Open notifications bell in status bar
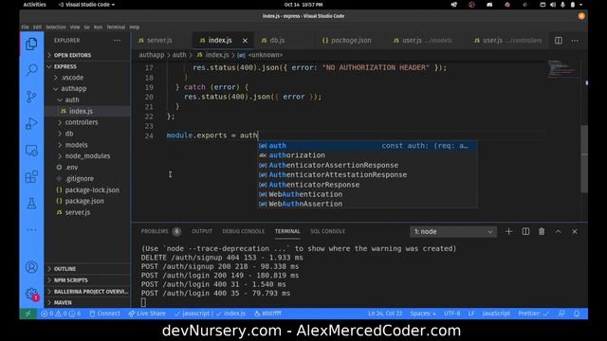Image resolution: width=607 pixels, height=341 pixels. 577,314
